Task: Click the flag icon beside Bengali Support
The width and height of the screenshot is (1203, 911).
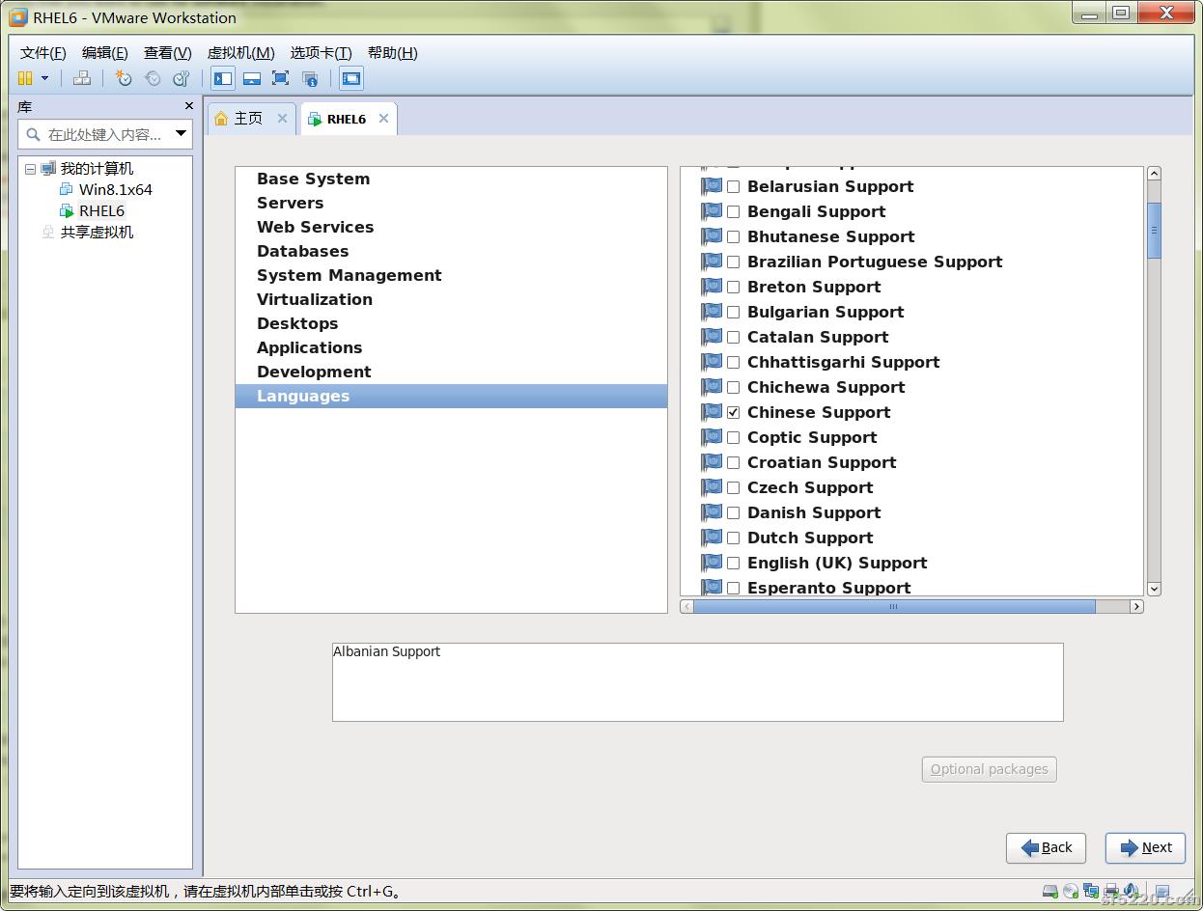Action: coord(712,210)
